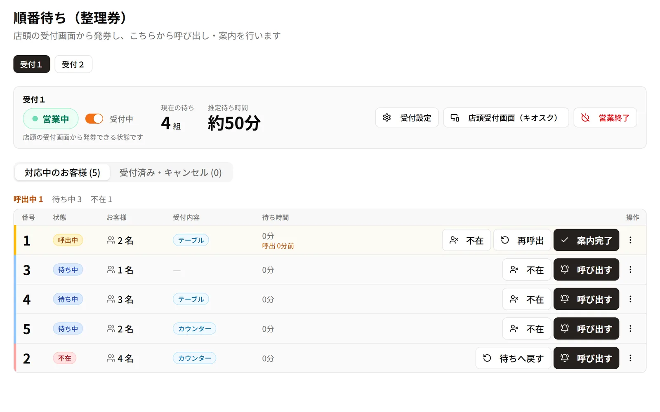This screenshot has height=412, width=660.
Task: Click 呼び出す for ticket 2
Action: [x=586, y=358]
